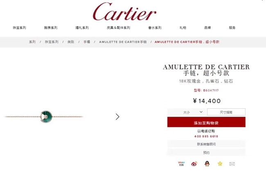Click 联系销售顾问 contact advisor
The image size is (266, 184).
206,144
